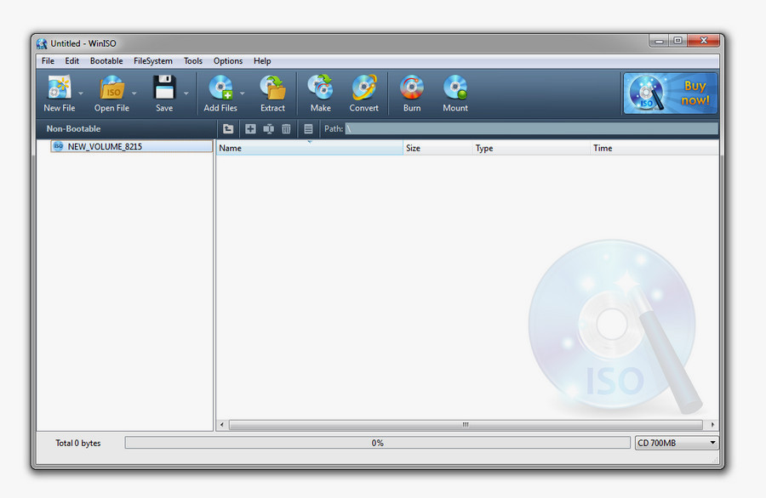766x498 pixels.
Task: Click the New File toolbar icon
Action: tap(59, 88)
